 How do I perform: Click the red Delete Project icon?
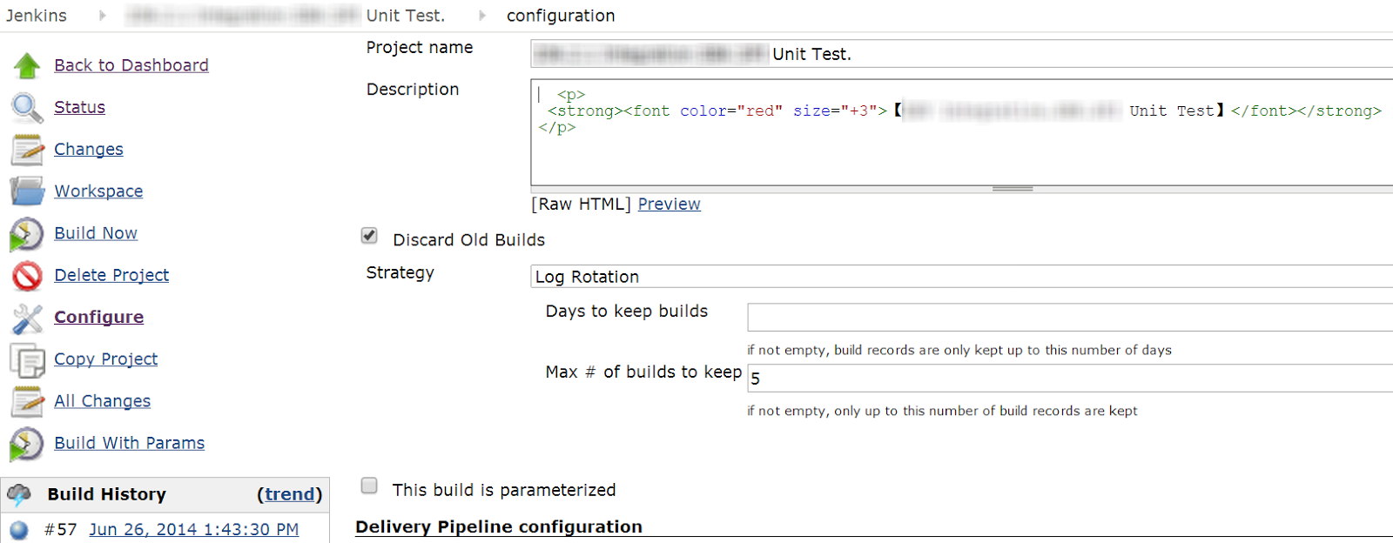tap(27, 276)
